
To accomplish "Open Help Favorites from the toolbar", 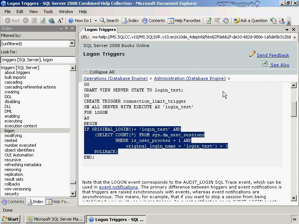I will (184, 21).
